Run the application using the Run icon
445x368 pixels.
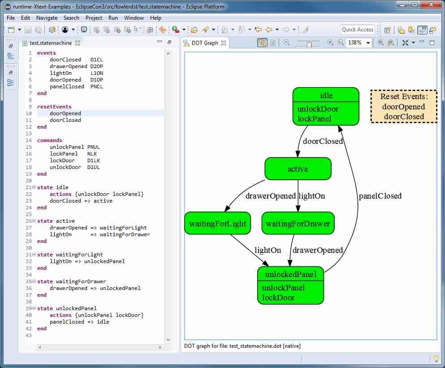(x=174, y=29)
